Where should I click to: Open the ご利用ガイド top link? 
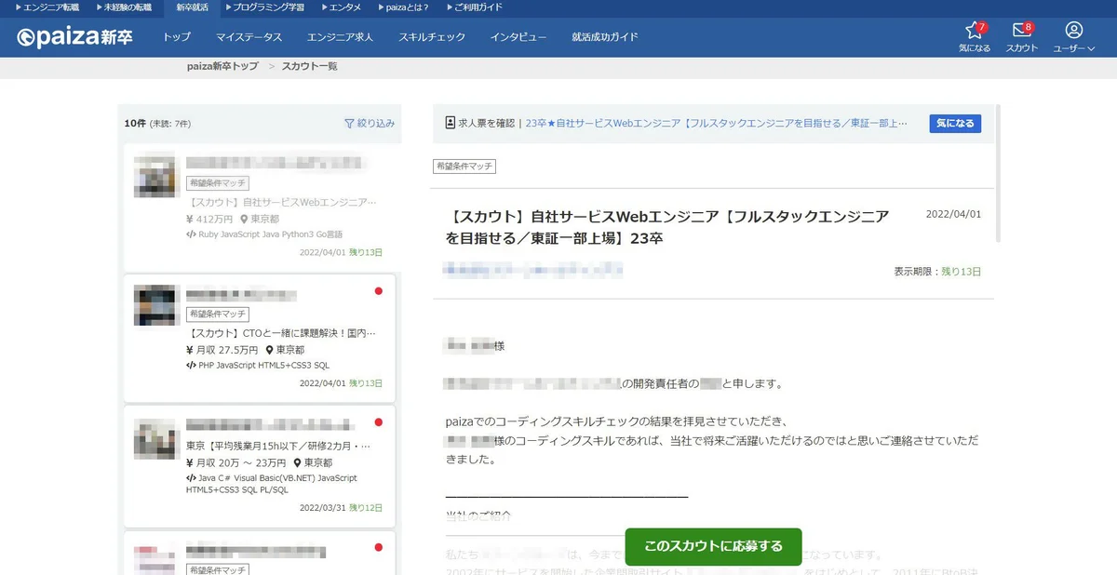click(475, 7)
